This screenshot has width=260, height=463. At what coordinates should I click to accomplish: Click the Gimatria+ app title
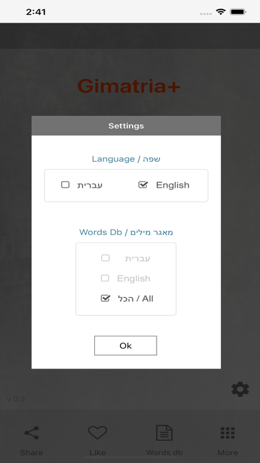tap(129, 86)
